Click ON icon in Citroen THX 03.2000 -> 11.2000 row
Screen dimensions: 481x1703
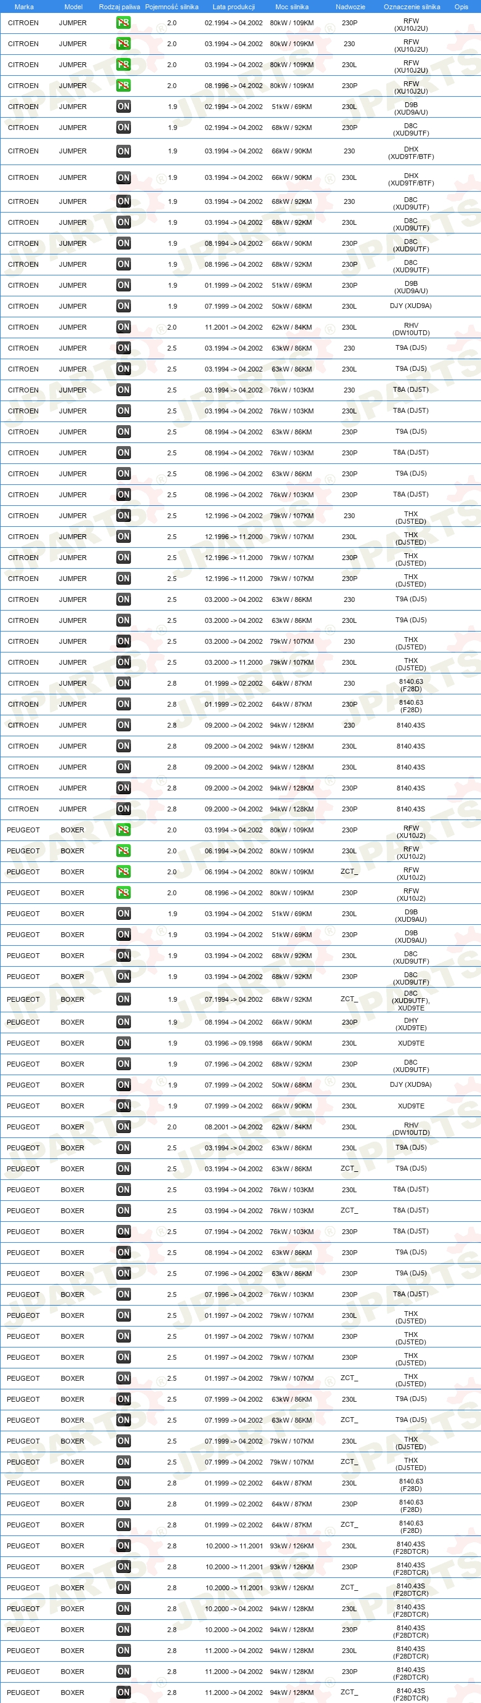point(124,662)
